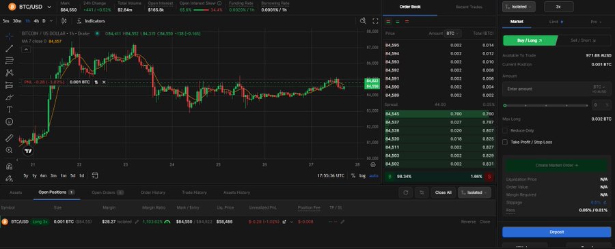The width and height of the screenshot is (615, 249).
Task: Open the Fibonacci retracement tools
Action: (x=10, y=60)
